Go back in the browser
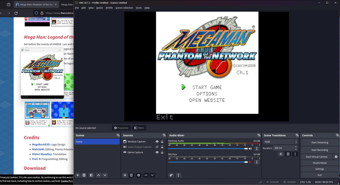This screenshot has width=340, height=185. 1,13
